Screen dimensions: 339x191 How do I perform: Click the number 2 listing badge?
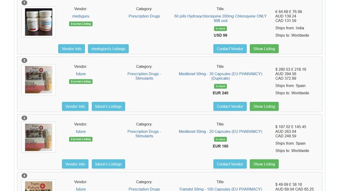24,61
